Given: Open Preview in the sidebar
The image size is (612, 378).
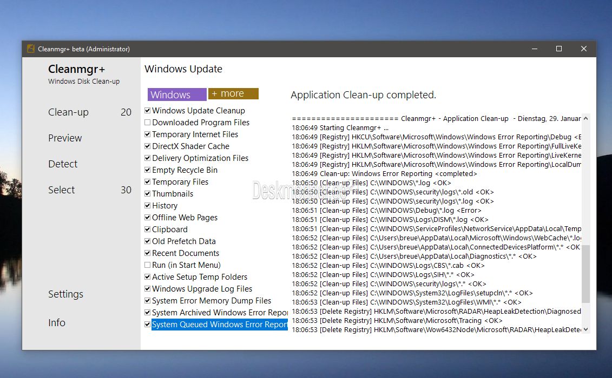Looking at the screenshot, I should point(65,138).
